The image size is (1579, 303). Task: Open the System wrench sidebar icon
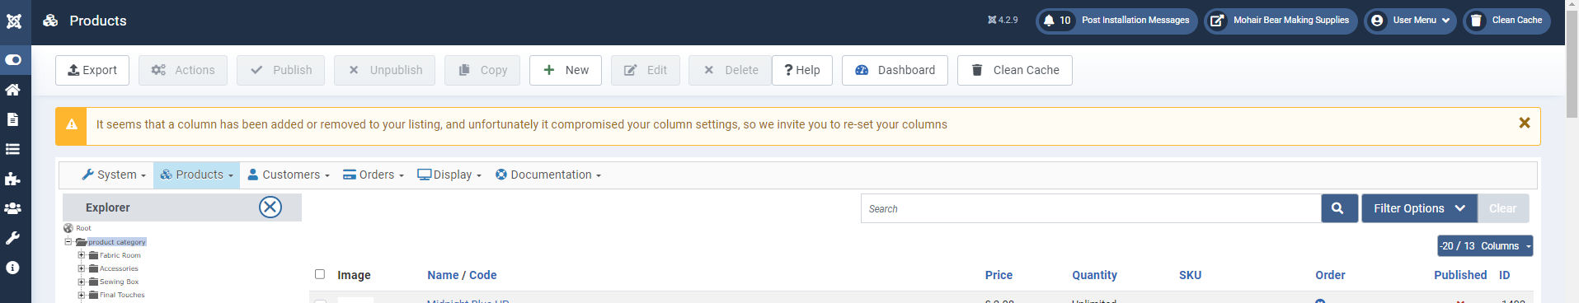12,238
